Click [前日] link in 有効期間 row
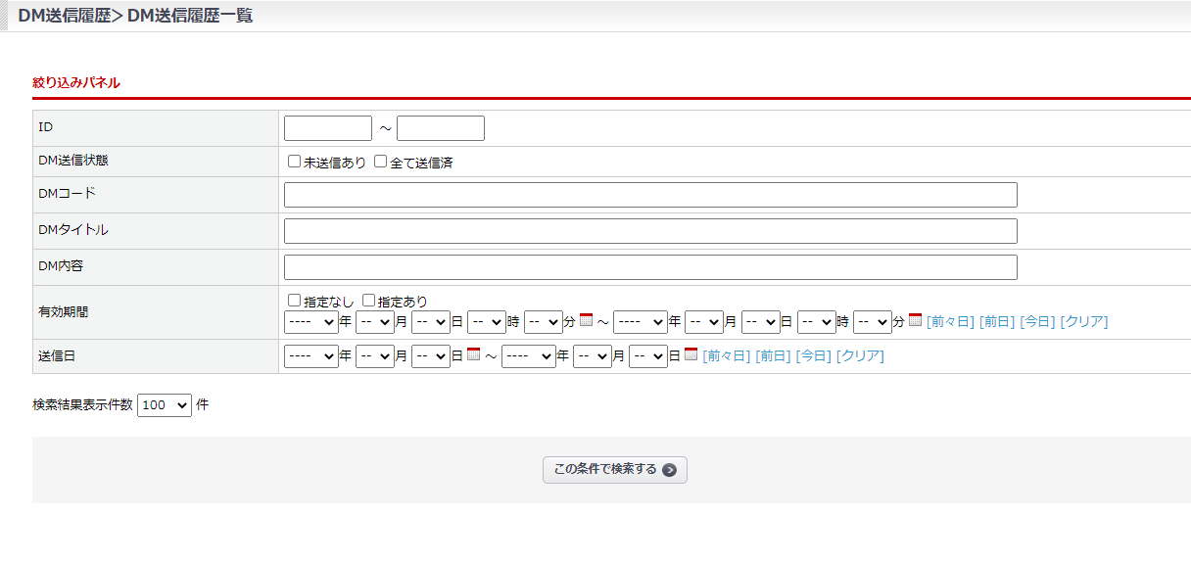This screenshot has height=563, width=1191. click(997, 321)
